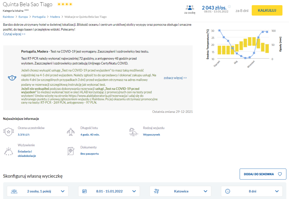Click the climate chart for Madera
This screenshot has width=289, height=199.
click(x=244, y=48)
